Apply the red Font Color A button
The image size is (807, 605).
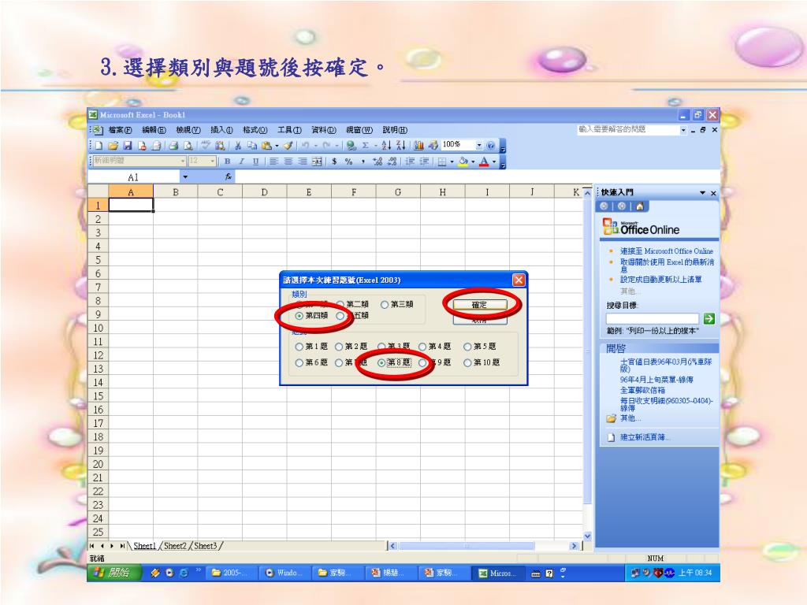484,161
